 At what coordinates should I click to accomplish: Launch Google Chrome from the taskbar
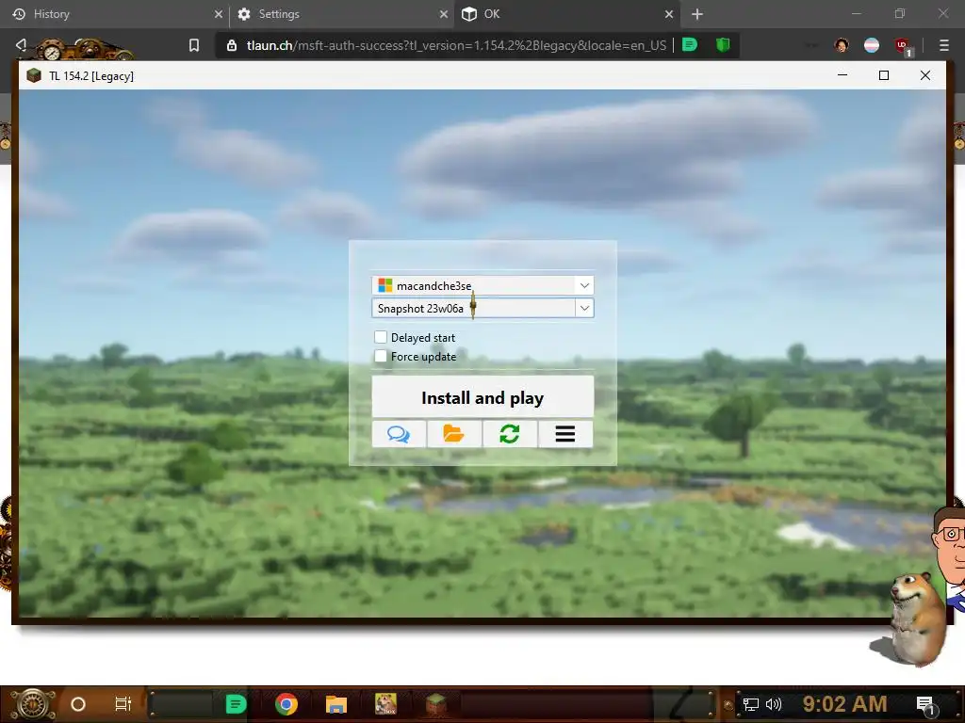point(286,704)
